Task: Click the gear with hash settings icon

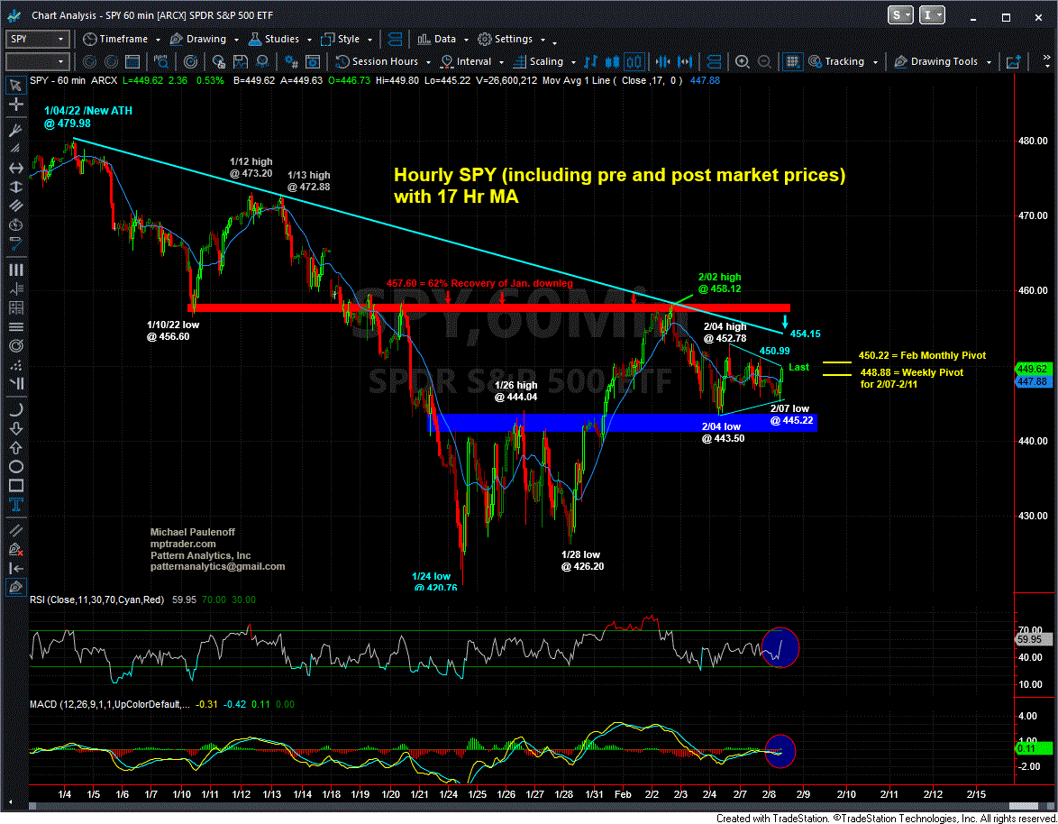Action: 291,62
